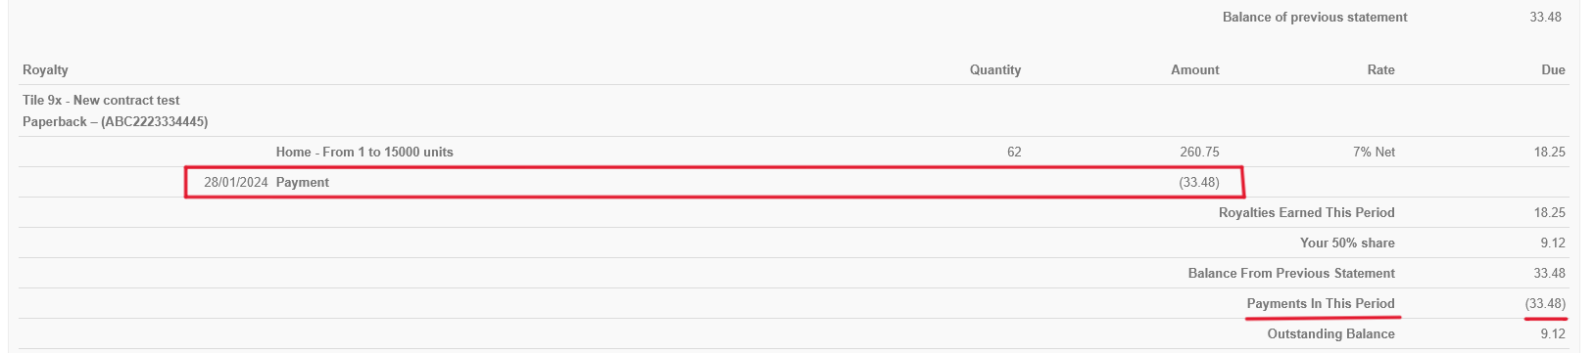Image resolution: width=1595 pixels, height=353 pixels.
Task: Click the Royalty column header
Action: click(45, 69)
